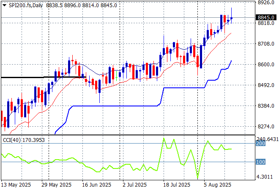Select the thick black horizontal line
This screenshot has height=190, width=279.
[25, 77]
